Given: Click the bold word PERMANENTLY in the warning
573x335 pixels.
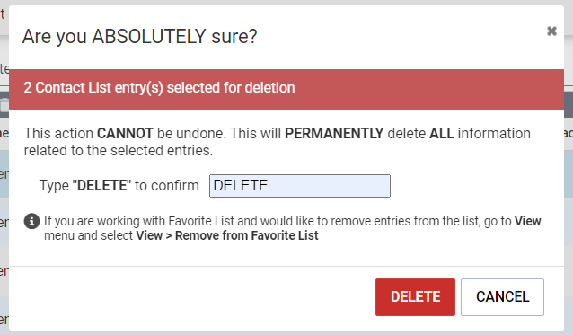Looking at the screenshot, I should point(334,133).
